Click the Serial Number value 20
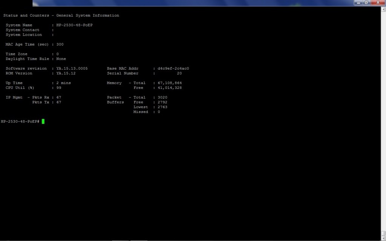Image resolution: width=386 pixels, height=241 pixels. pyautogui.click(x=179, y=73)
